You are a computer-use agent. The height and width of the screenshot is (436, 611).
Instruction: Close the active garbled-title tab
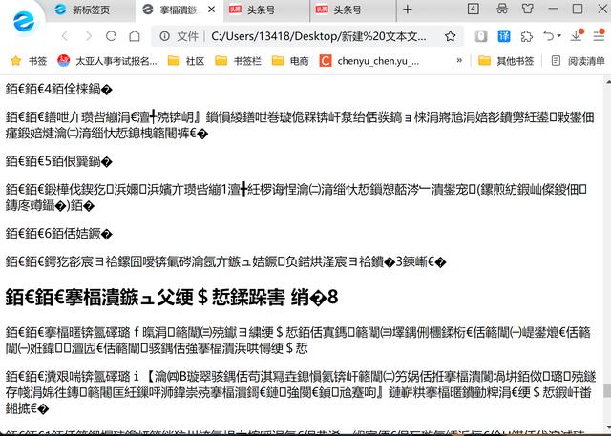tap(212, 10)
